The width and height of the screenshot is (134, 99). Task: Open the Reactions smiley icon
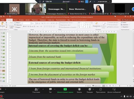click(x=90, y=89)
